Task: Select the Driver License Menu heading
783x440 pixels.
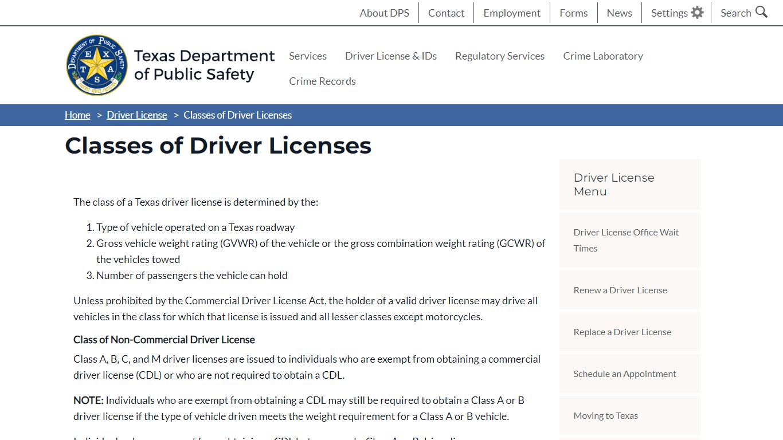Action: (x=614, y=184)
